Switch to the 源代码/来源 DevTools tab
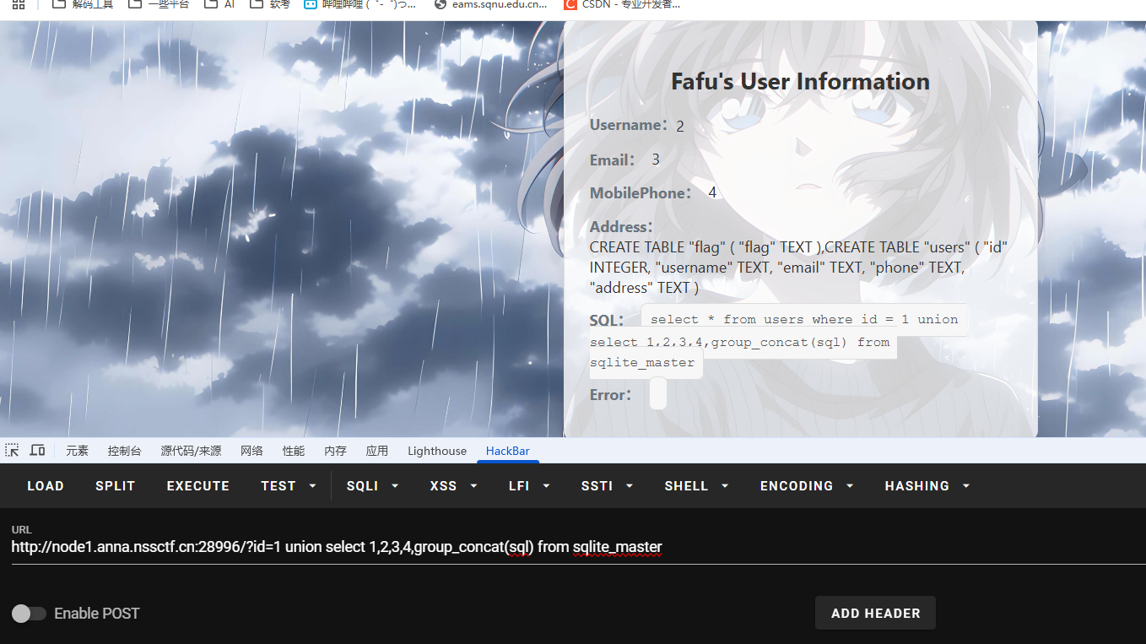Screen dimensions: 1146x644 [191, 451]
